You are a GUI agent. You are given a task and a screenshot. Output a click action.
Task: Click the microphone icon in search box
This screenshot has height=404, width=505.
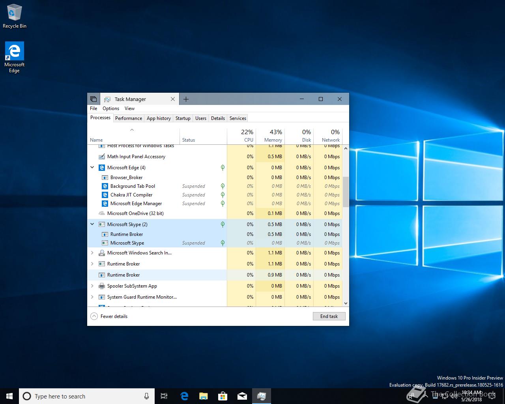coord(147,396)
